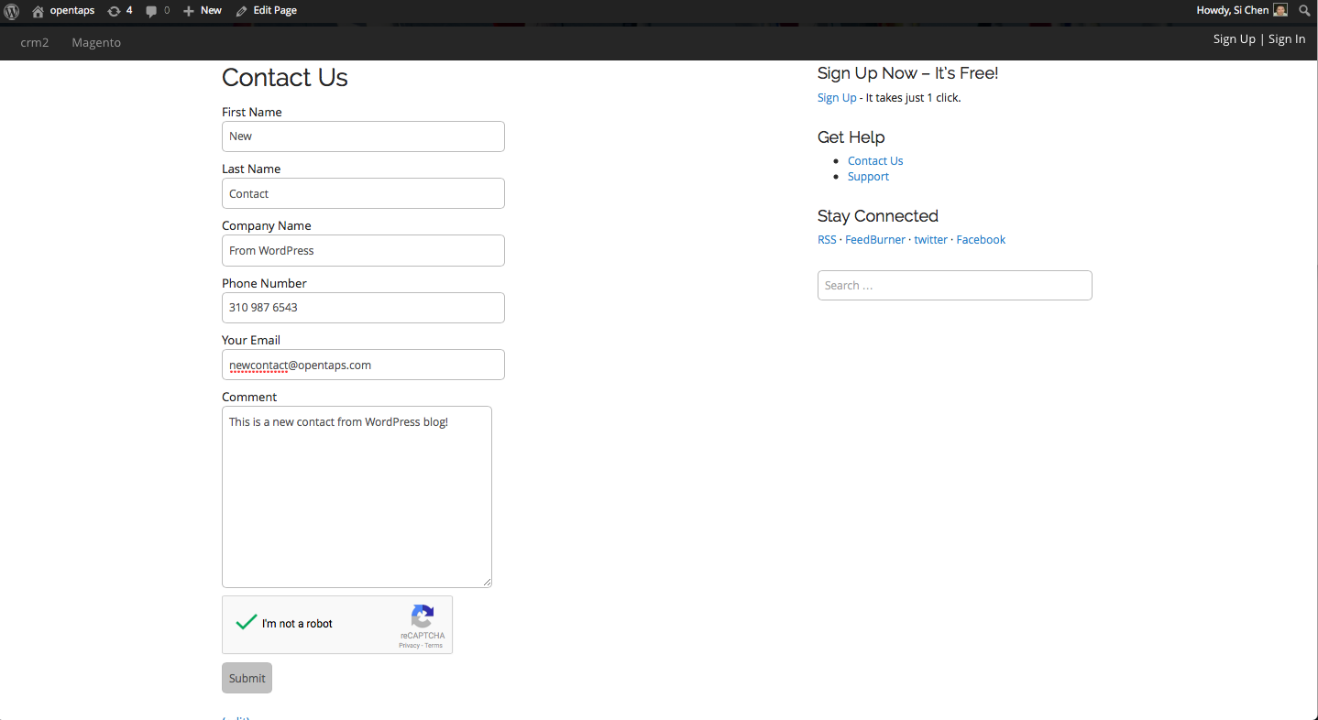Click the Sign In link in header
This screenshot has width=1318, height=720.
tap(1286, 38)
